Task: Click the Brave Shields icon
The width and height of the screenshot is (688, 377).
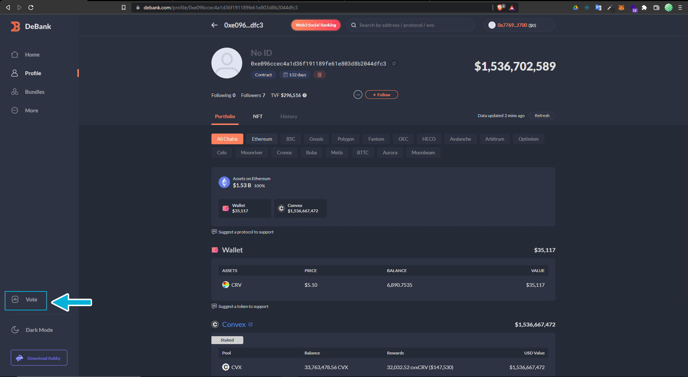Action: 500,8
